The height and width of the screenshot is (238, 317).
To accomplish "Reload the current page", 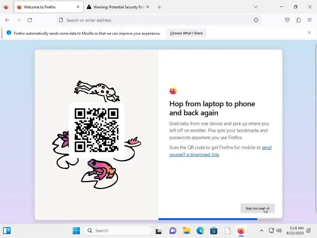I will click(x=30, y=20).
